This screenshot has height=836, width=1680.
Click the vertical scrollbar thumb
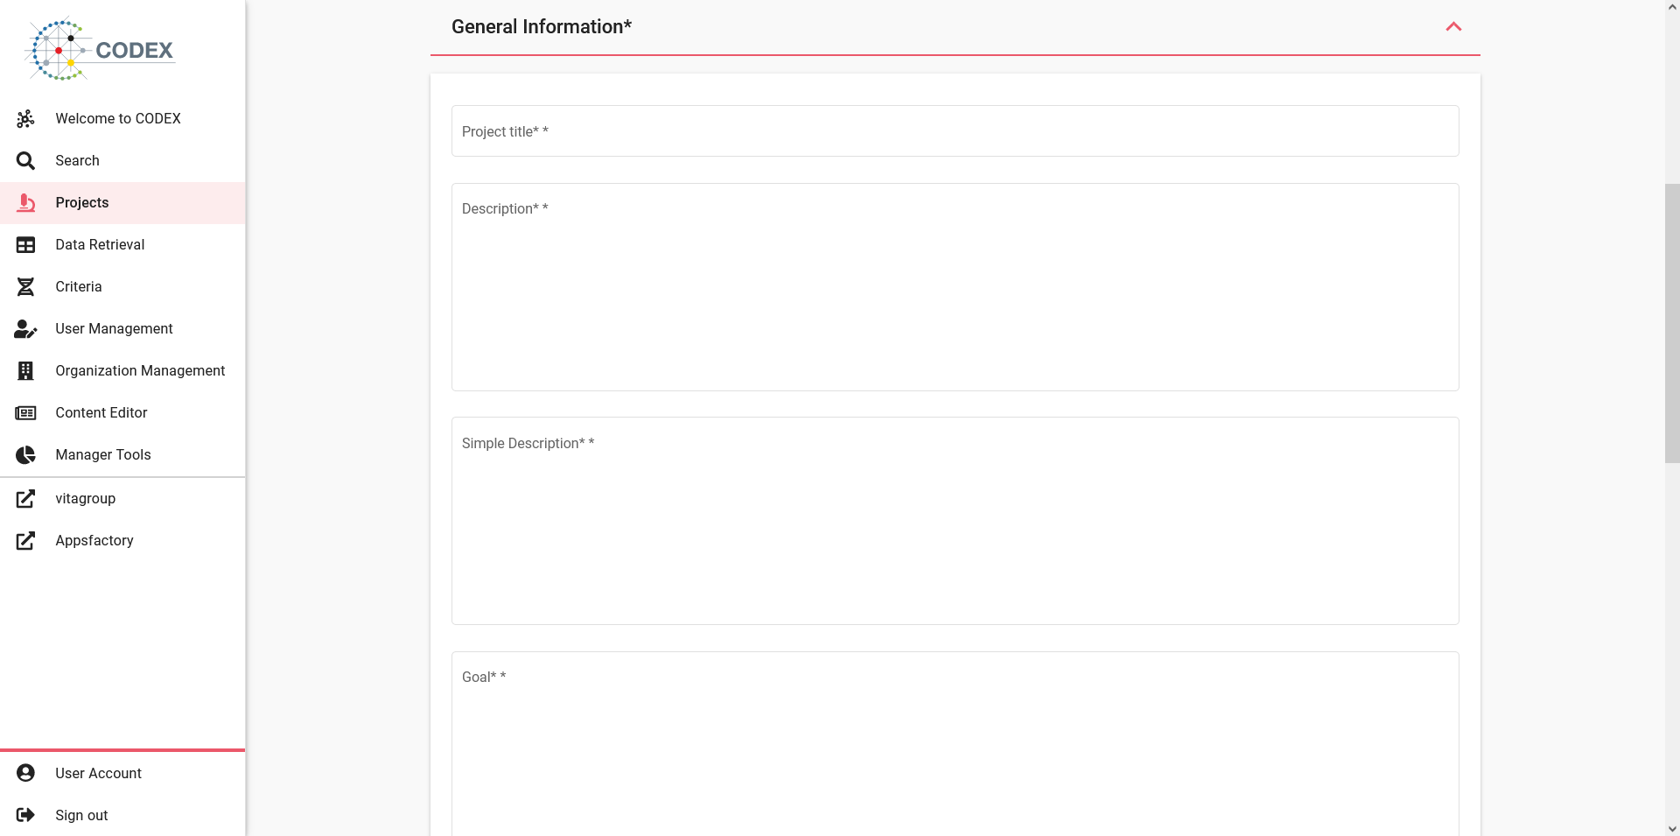coord(1672,323)
